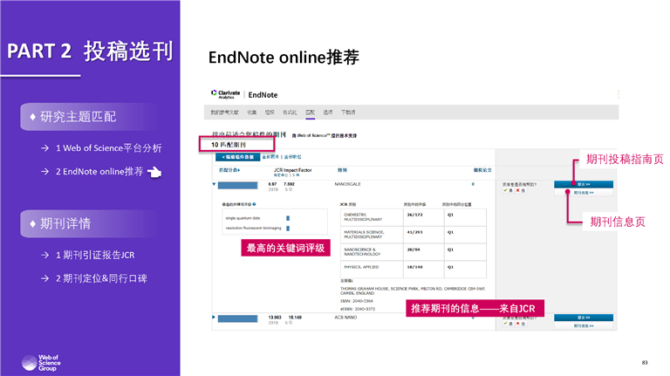Click the 15.149 five-year impact factor
This screenshot has width=670, height=376.
pyautogui.click(x=295, y=318)
